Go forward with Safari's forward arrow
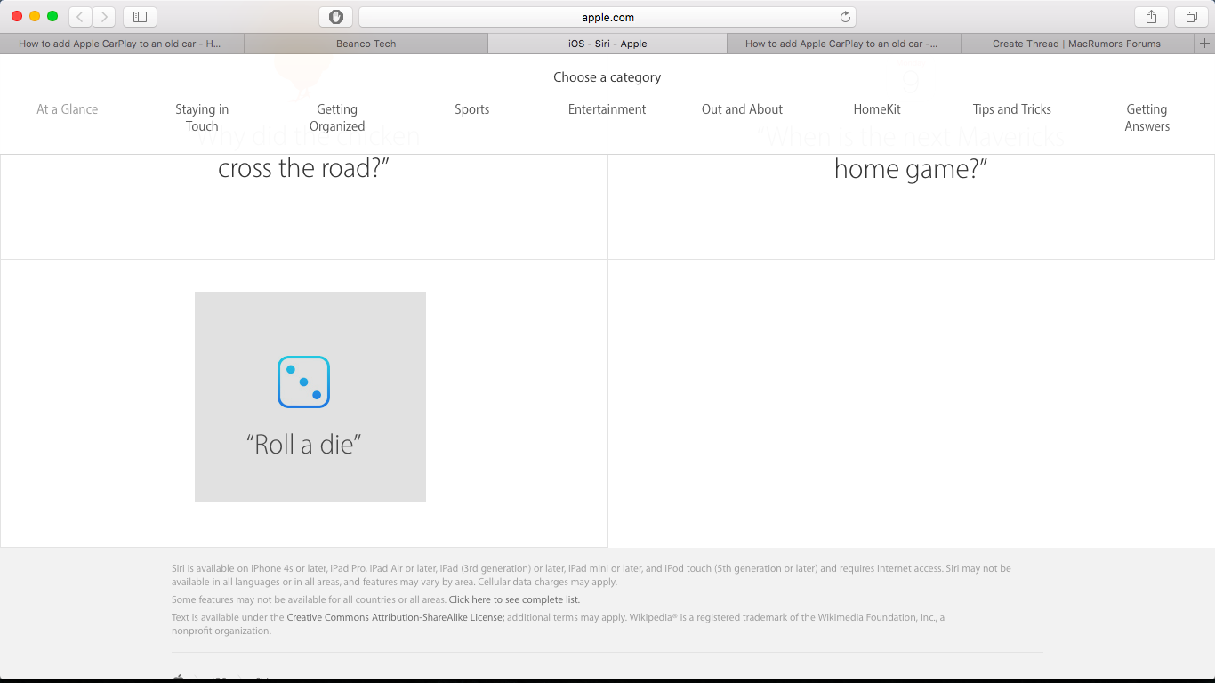Viewport: 1215px width, 683px height. [x=104, y=16]
